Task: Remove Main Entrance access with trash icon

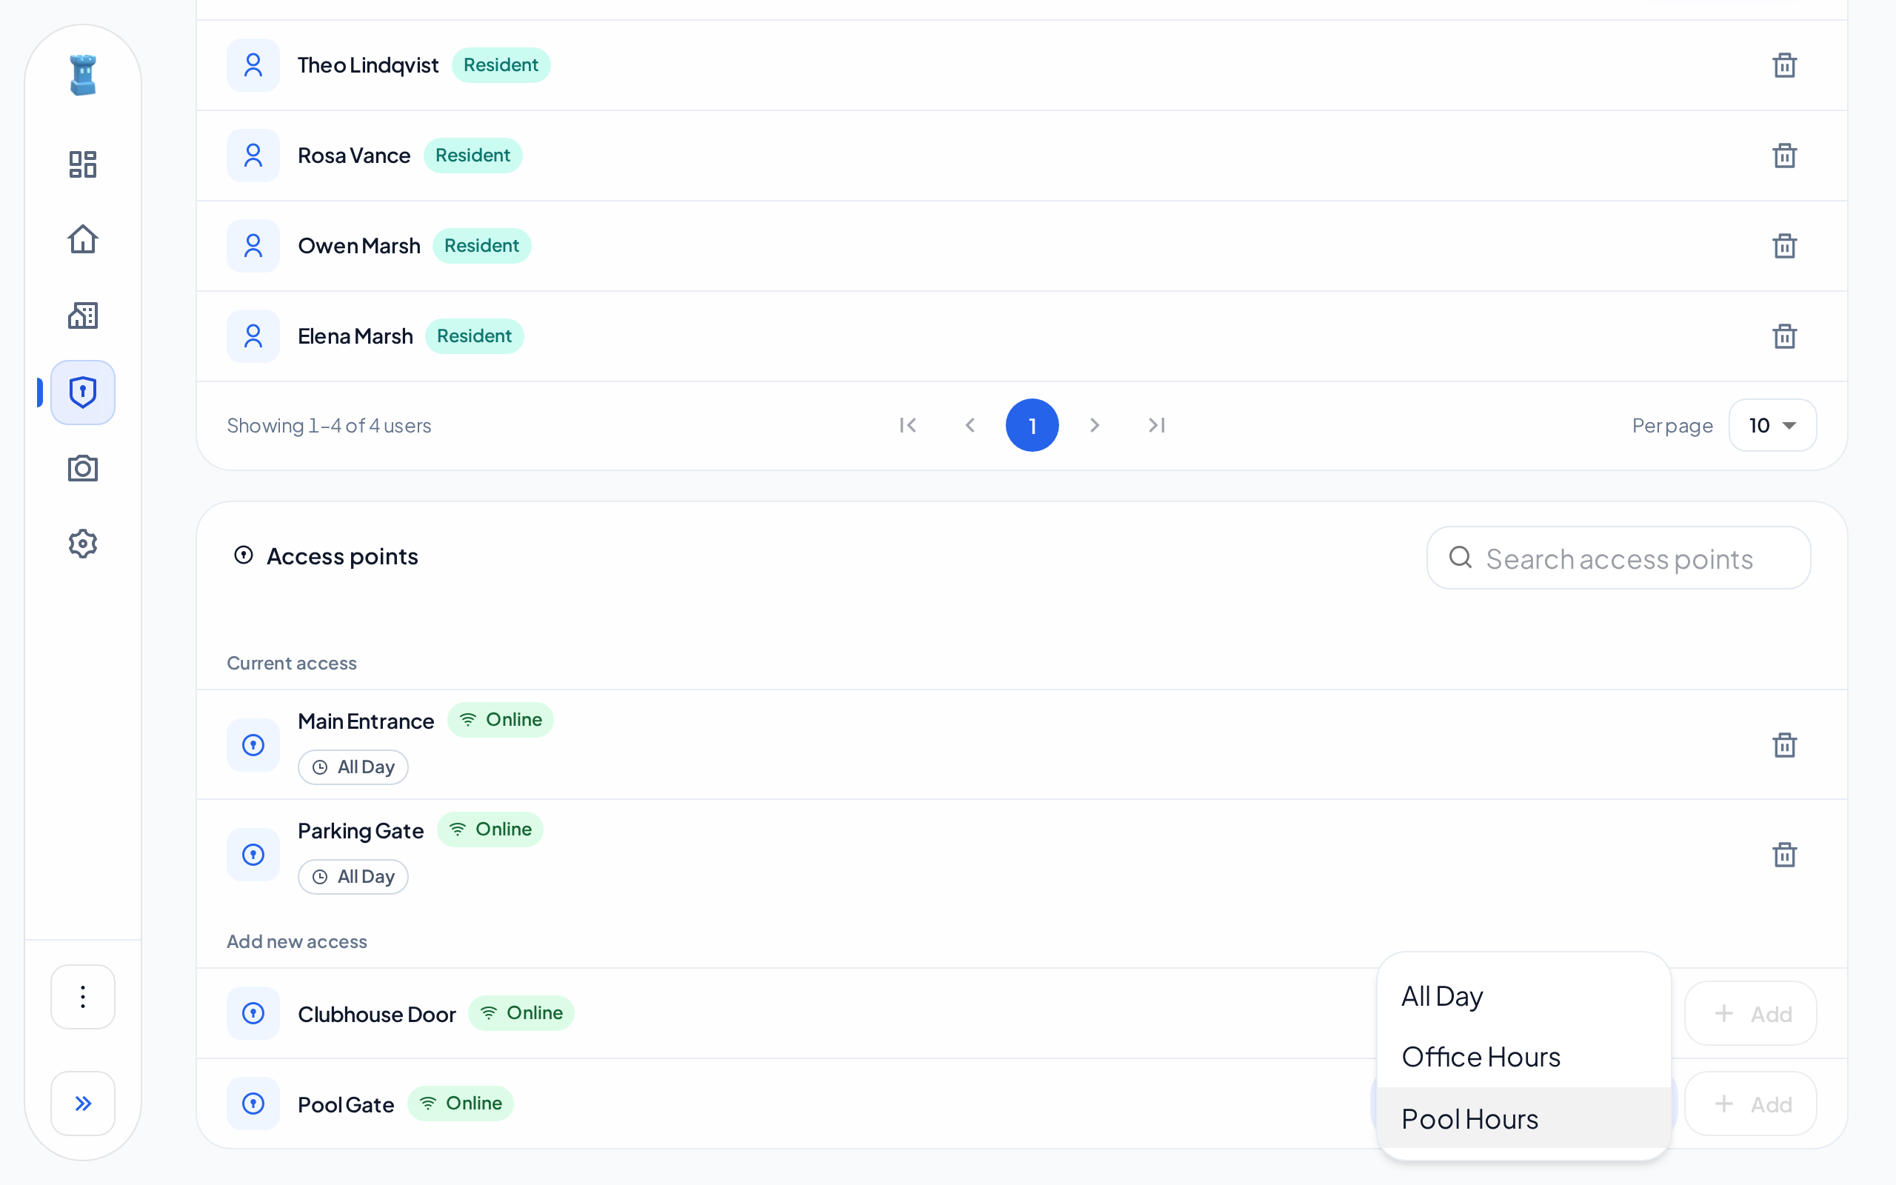Action: 1784,744
